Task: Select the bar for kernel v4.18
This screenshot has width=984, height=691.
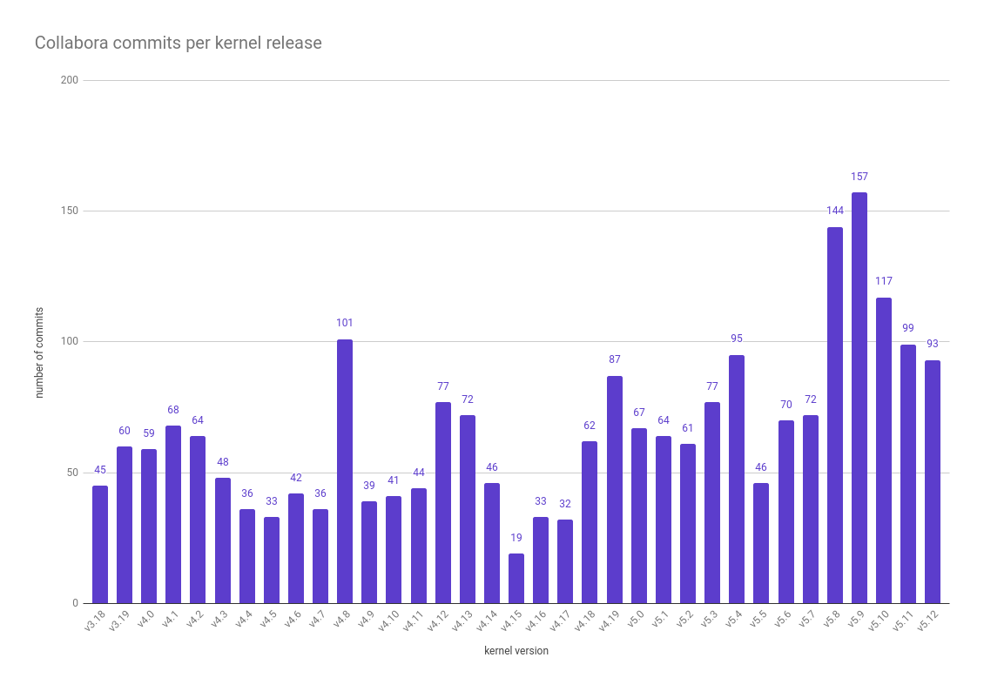Action: (x=590, y=522)
